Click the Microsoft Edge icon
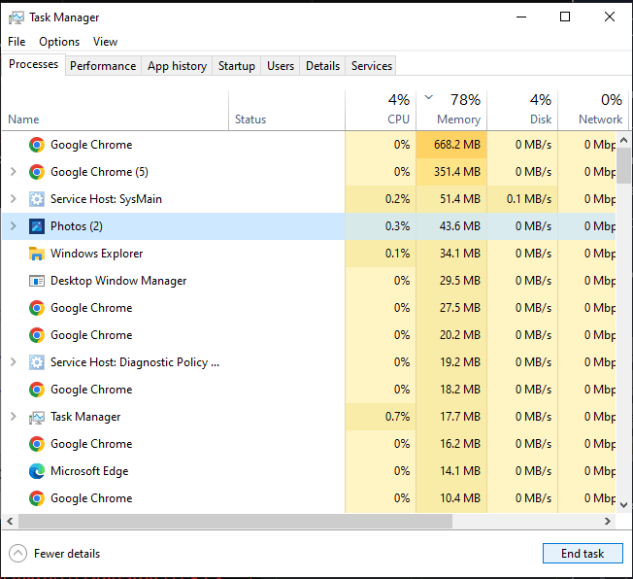633x579 pixels. click(x=37, y=471)
